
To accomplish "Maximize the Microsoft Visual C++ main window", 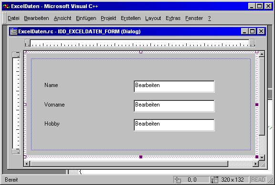I will pyautogui.click(x=259, y=6).
